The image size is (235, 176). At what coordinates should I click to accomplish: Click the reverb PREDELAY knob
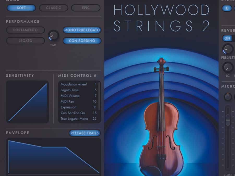pyautogui.click(x=228, y=49)
